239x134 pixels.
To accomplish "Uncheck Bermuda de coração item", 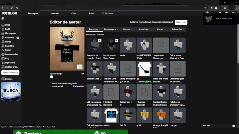I will tap(100, 40).
